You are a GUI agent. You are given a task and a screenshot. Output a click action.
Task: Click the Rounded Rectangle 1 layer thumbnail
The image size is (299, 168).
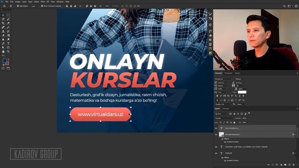tap(221, 134)
